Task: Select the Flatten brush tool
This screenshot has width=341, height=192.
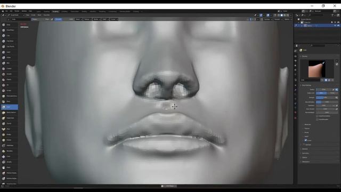Action: [x=9, y=79]
